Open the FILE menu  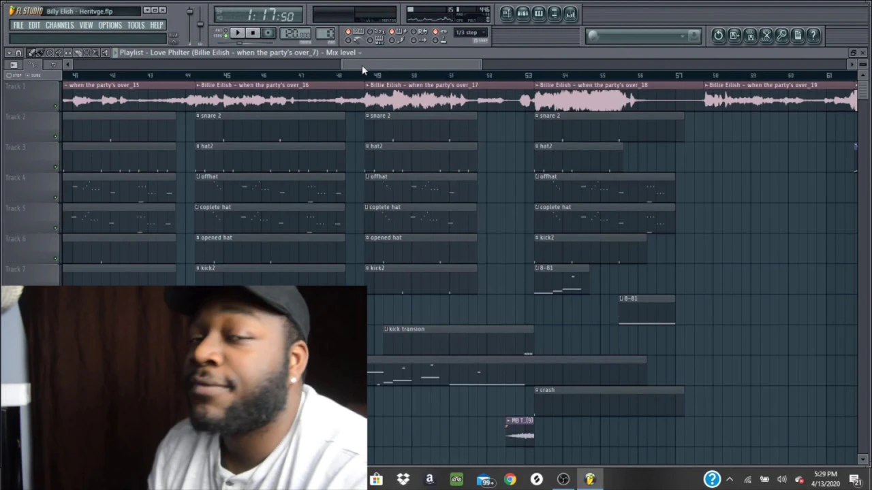coord(18,25)
